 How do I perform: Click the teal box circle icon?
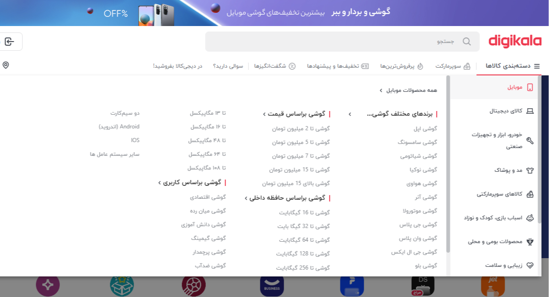[x=122, y=286]
